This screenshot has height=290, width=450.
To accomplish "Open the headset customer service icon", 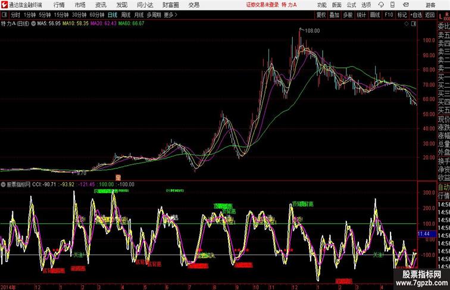I will 381,5.
